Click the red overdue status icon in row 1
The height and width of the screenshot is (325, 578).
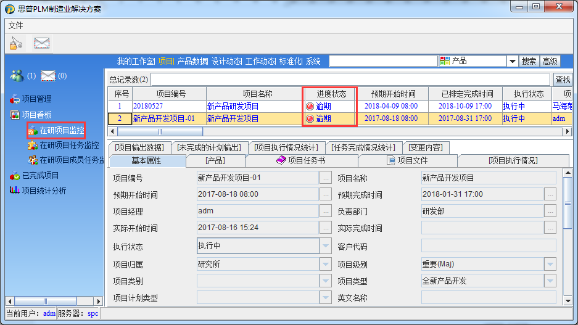coord(310,106)
